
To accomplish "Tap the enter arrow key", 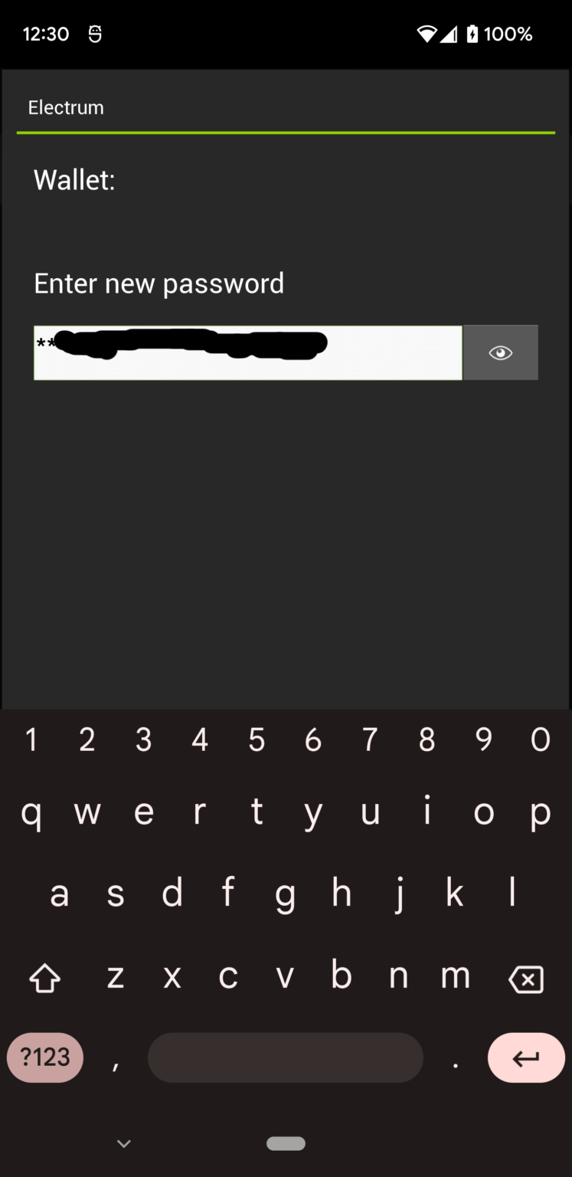I will (526, 1058).
